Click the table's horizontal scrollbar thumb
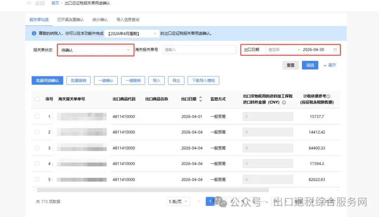The image size is (379, 217). (153, 190)
